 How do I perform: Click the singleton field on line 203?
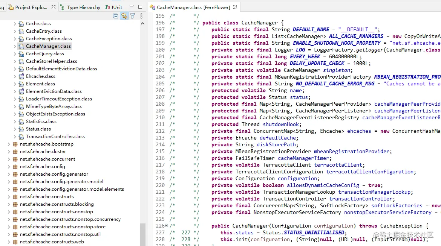click(337, 70)
